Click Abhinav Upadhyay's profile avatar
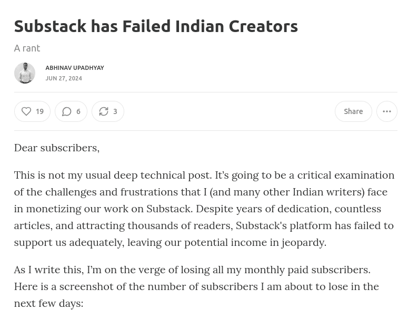 24,73
